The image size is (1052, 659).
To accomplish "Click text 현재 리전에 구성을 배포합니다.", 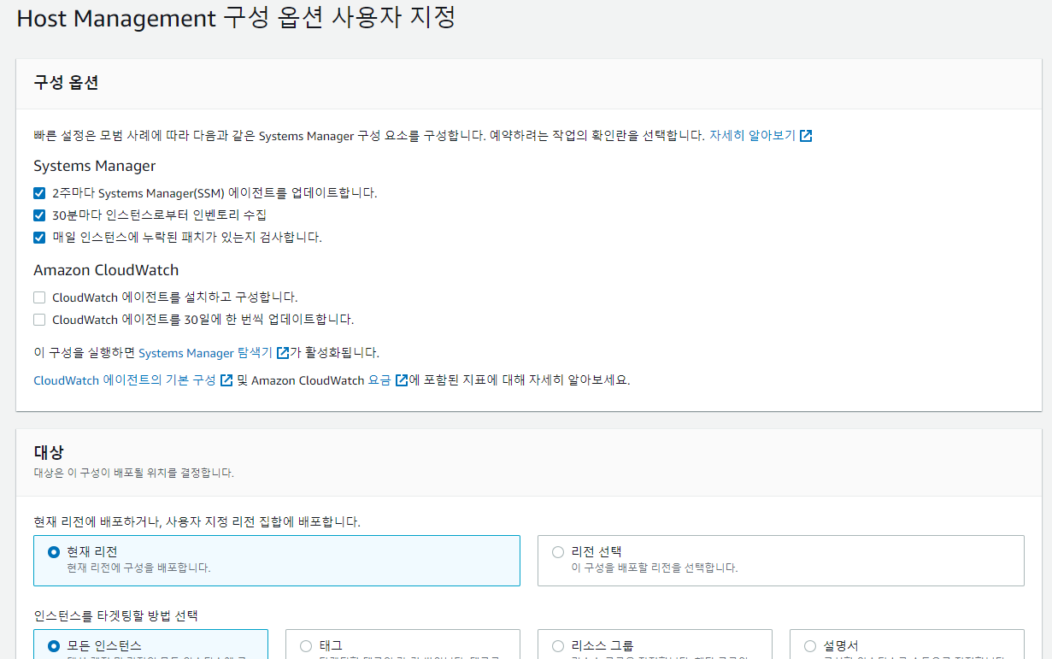I will pyautogui.click(x=138, y=568).
